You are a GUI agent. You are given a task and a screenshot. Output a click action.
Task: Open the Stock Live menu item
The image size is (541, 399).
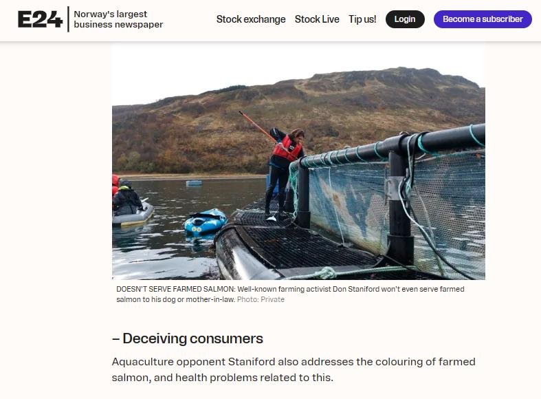click(x=317, y=19)
